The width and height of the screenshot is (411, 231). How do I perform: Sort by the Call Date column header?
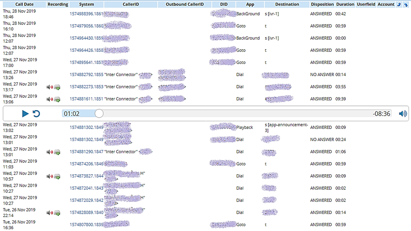click(x=24, y=4)
